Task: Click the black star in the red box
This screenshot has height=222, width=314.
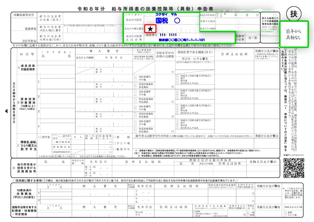Action: click(x=150, y=29)
